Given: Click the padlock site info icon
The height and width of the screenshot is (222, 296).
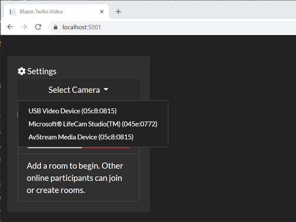Looking at the screenshot, I should [56, 27].
